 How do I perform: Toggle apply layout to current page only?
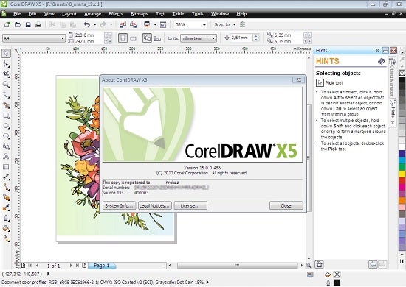click(x=157, y=38)
